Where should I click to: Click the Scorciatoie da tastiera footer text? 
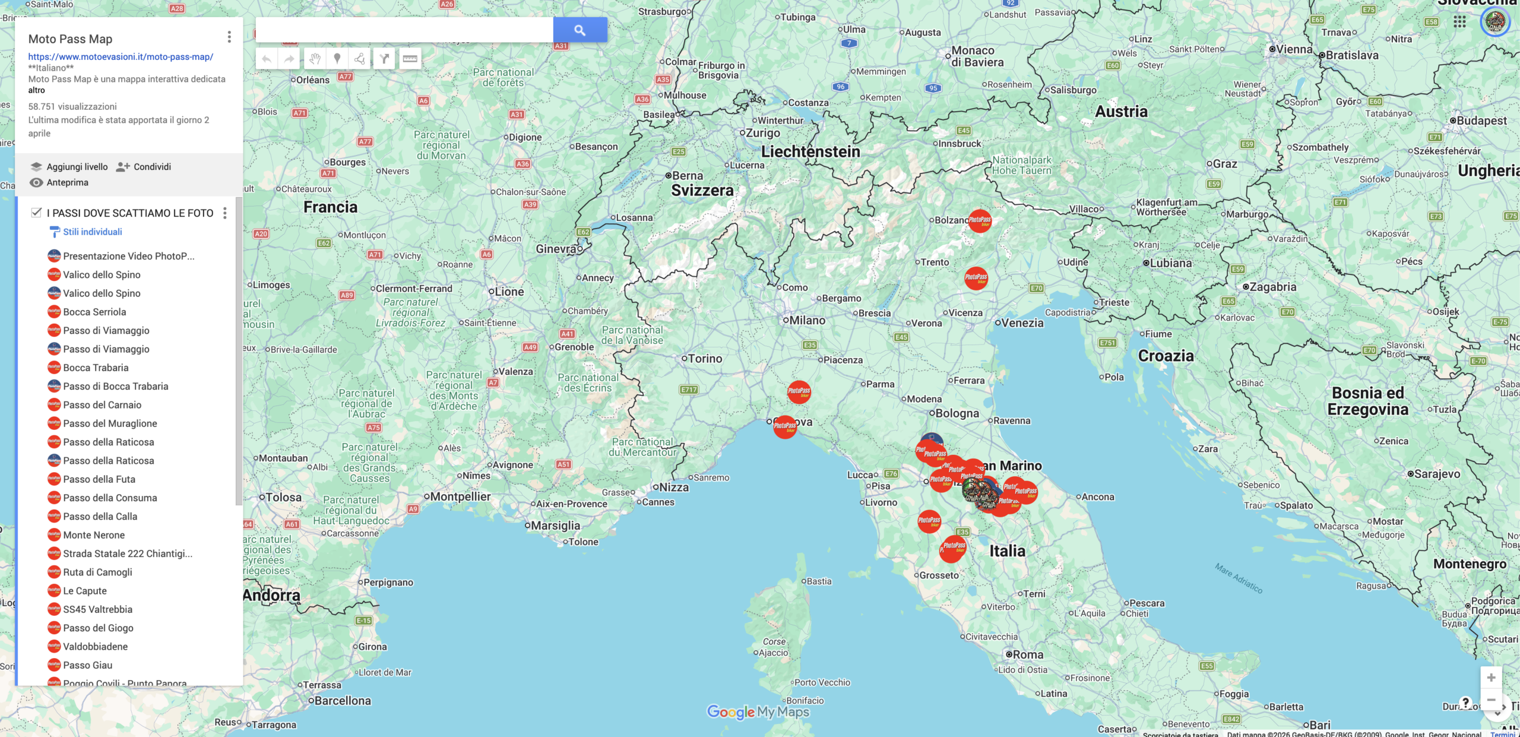point(1180,734)
